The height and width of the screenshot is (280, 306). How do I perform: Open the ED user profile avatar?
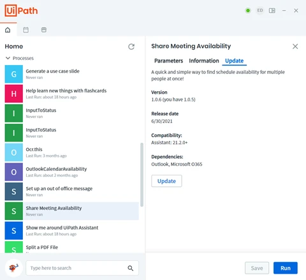260,10
